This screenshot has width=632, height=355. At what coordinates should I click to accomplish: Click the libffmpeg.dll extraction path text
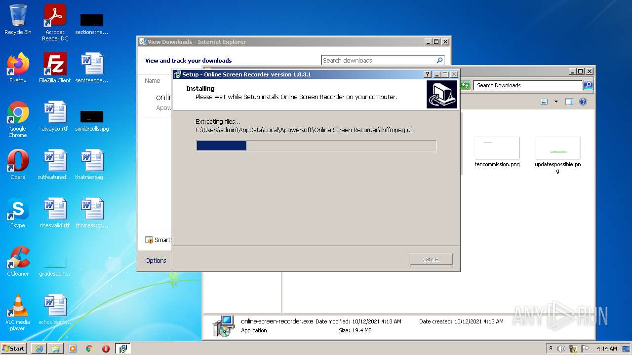click(304, 130)
